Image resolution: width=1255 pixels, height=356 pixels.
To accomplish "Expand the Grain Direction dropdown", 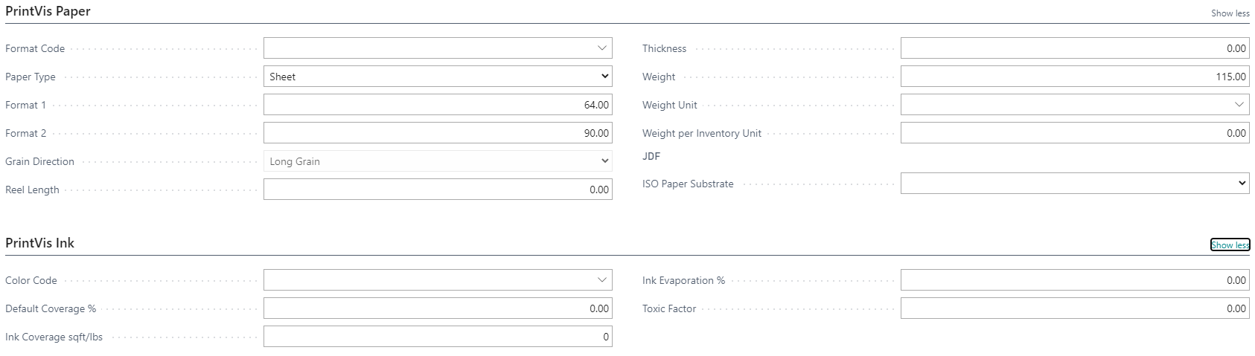I will [x=438, y=161].
